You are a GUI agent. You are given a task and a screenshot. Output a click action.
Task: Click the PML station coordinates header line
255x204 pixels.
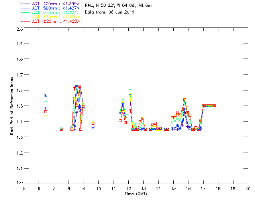point(118,6)
